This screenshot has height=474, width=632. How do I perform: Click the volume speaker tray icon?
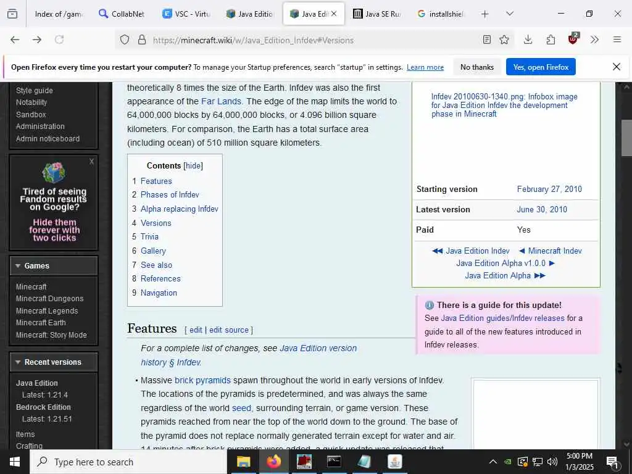[552, 462]
